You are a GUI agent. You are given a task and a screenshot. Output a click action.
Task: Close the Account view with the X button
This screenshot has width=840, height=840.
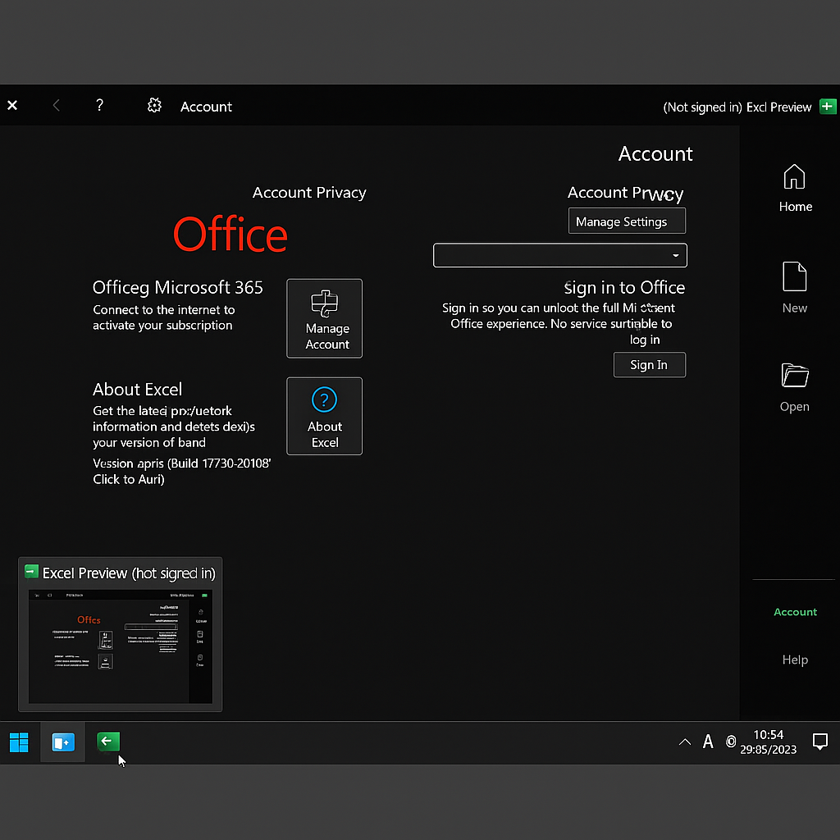pyautogui.click(x=12, y=106)
